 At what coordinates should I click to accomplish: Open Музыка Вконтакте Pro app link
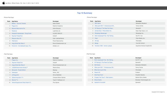point(18,28)
